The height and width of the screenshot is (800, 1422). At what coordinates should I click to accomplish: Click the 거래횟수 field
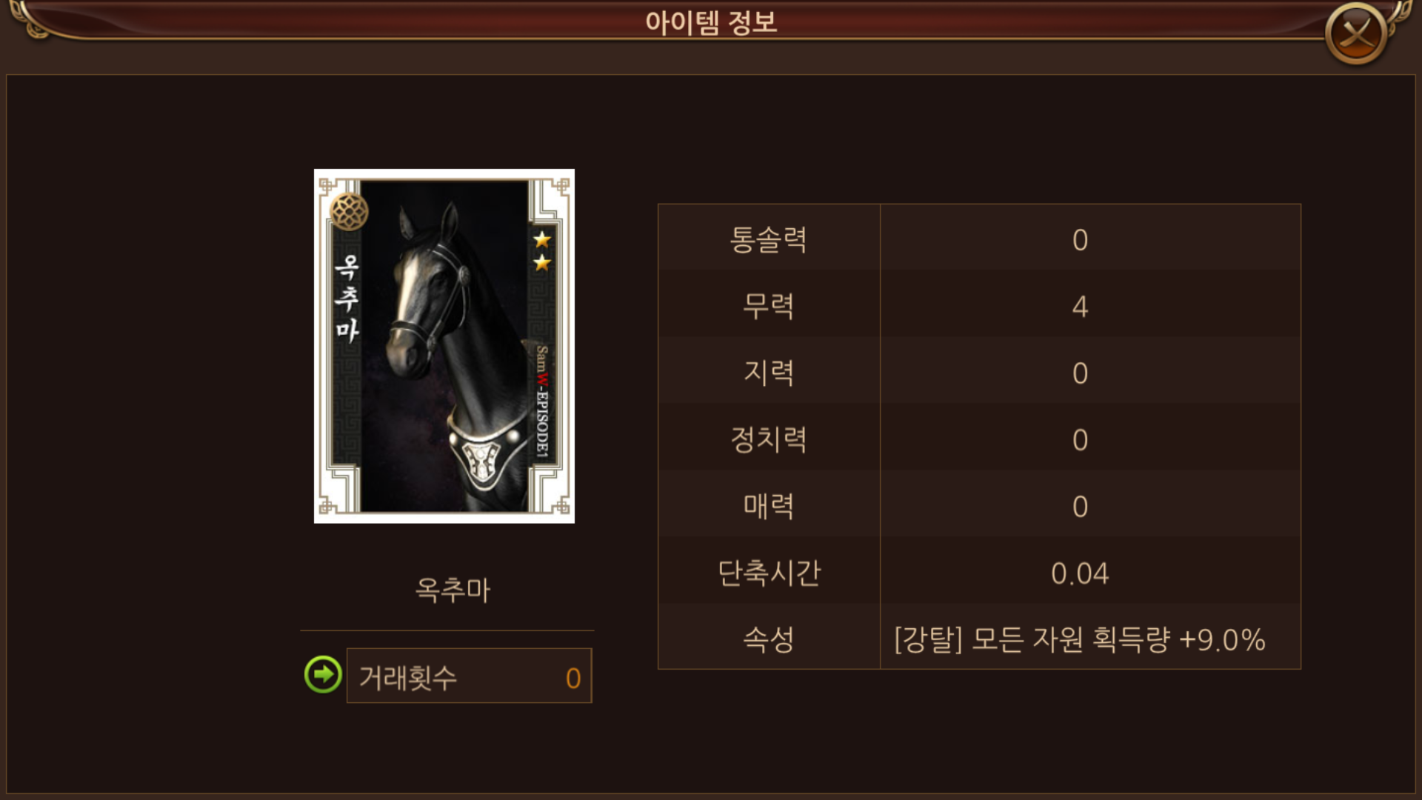pyautogui.click(x=469, y=676)
